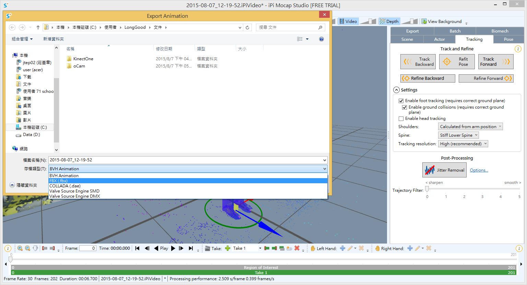Add a new take with plus icon
Screen dimensions: 527x285
coord(227,248)
